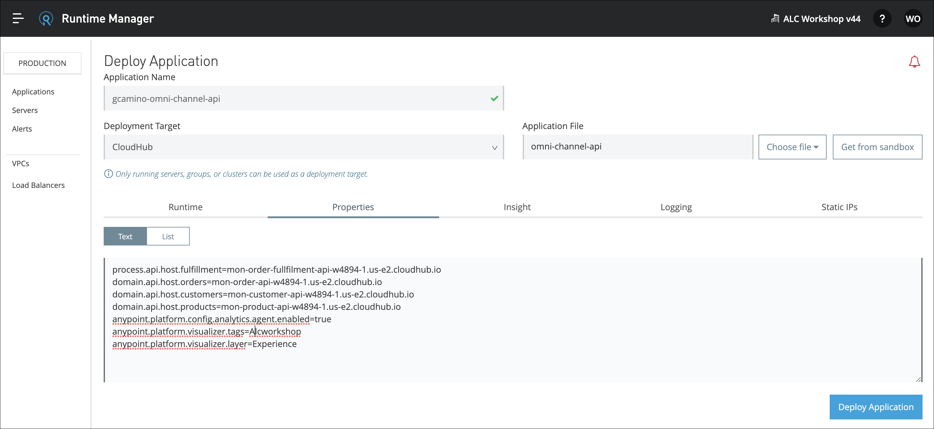Open the Properties tab
This screenshot has width=934, height=429.
click(x=353, y=207)
